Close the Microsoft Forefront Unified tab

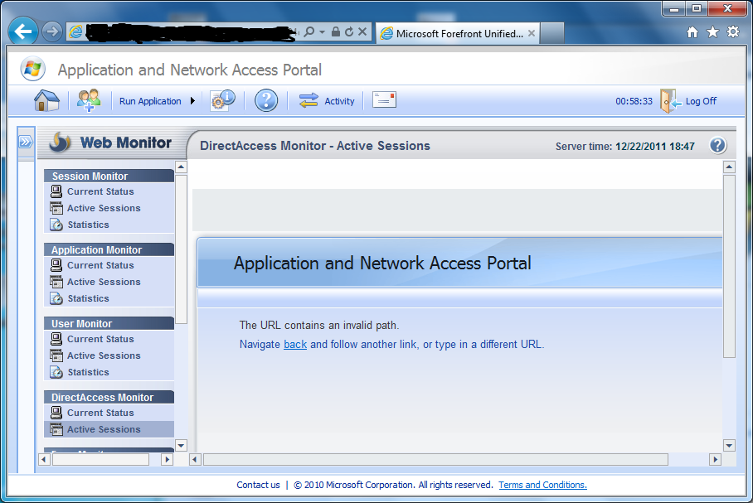coord(532,33)
